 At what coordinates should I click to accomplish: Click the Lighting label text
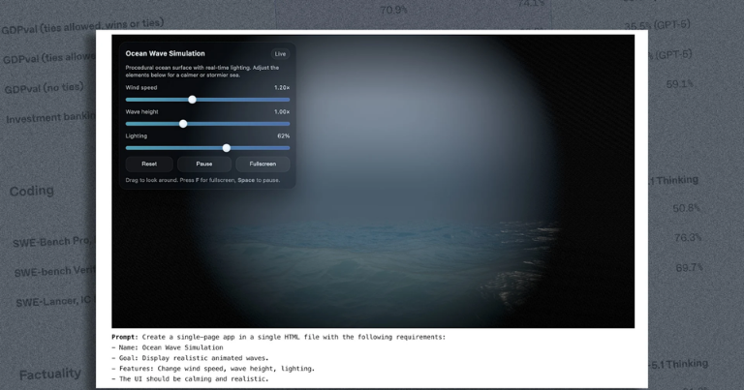[137, 136]
